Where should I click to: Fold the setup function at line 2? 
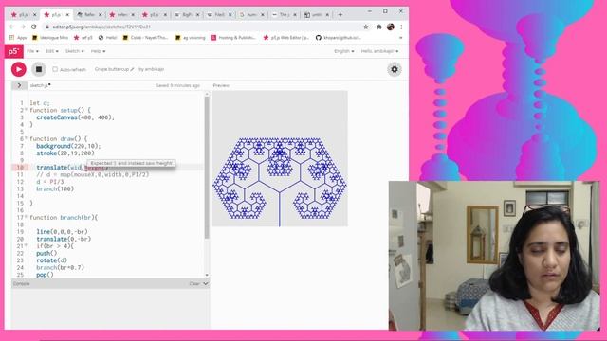click(26, 110)
